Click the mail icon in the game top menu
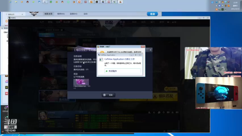 click(168, 22)
